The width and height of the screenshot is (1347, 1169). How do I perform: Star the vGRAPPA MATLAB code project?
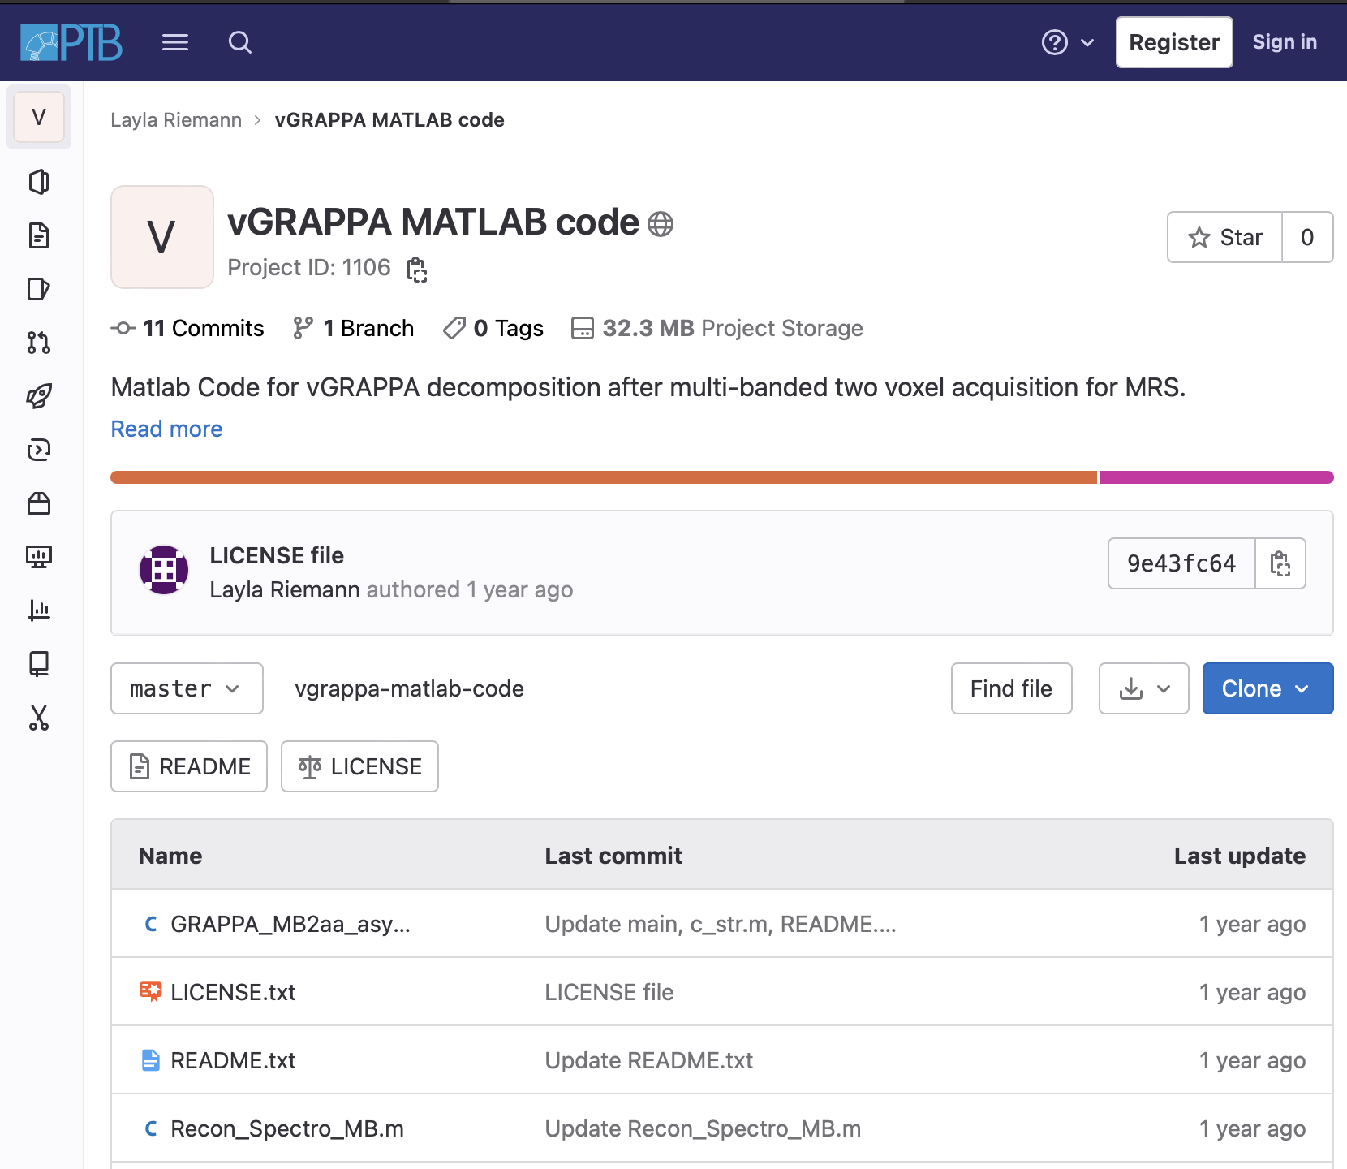[1225, 237]
